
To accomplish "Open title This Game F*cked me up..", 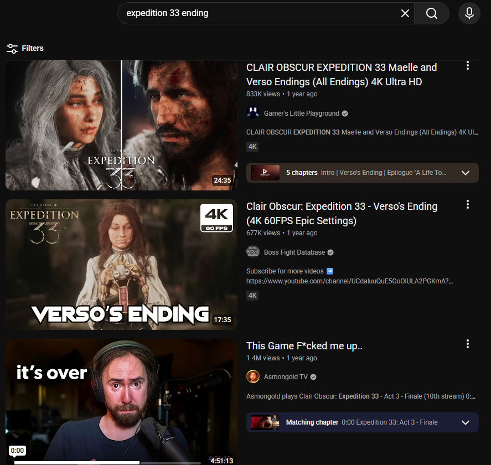I will coord(304,345).
